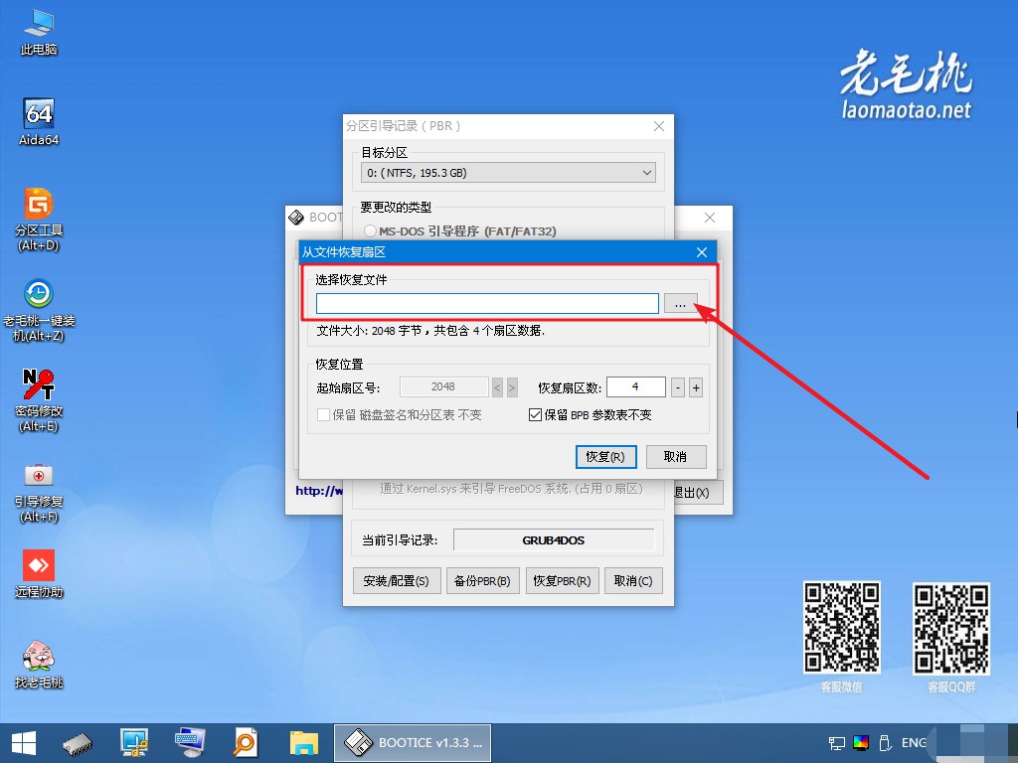Click the color display tray icon
Viewport: 1018px width, 763px height.
(861, 743)
